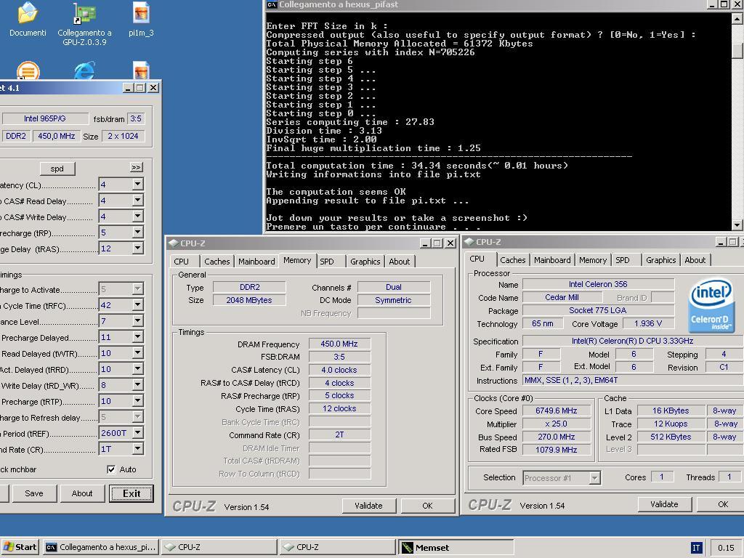
Task: Click the Intel Celeron 356 name field
Action: click(598, 284)
